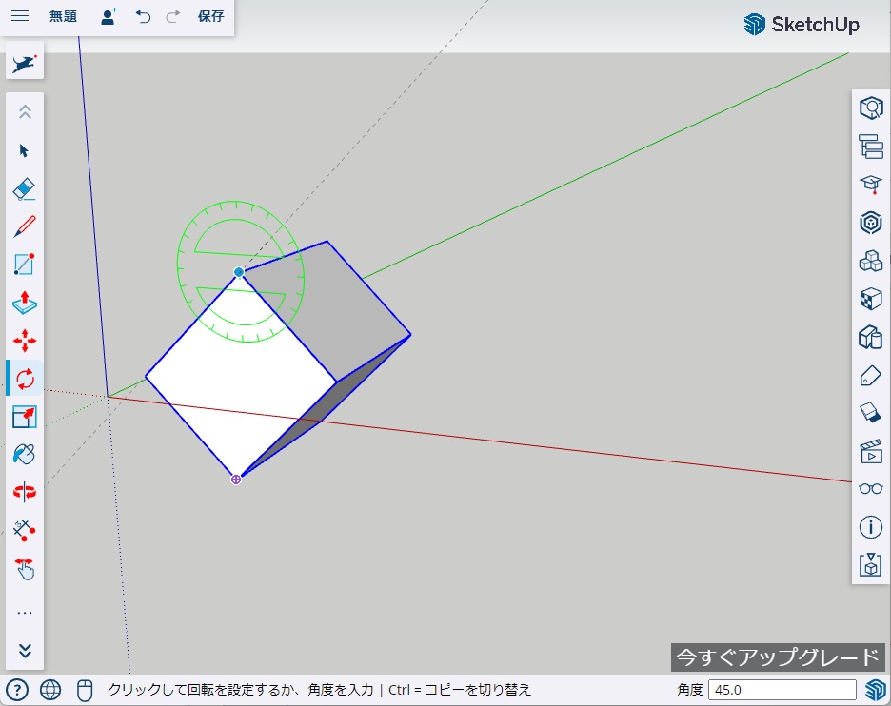Choose the Paint Bucket tool
Viewport: 891px width, 706px height.
click(25, 455)
